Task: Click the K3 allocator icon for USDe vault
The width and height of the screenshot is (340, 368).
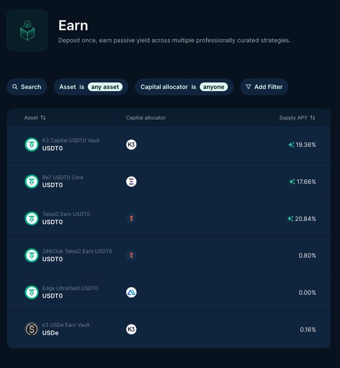Action: coord(131,329)
